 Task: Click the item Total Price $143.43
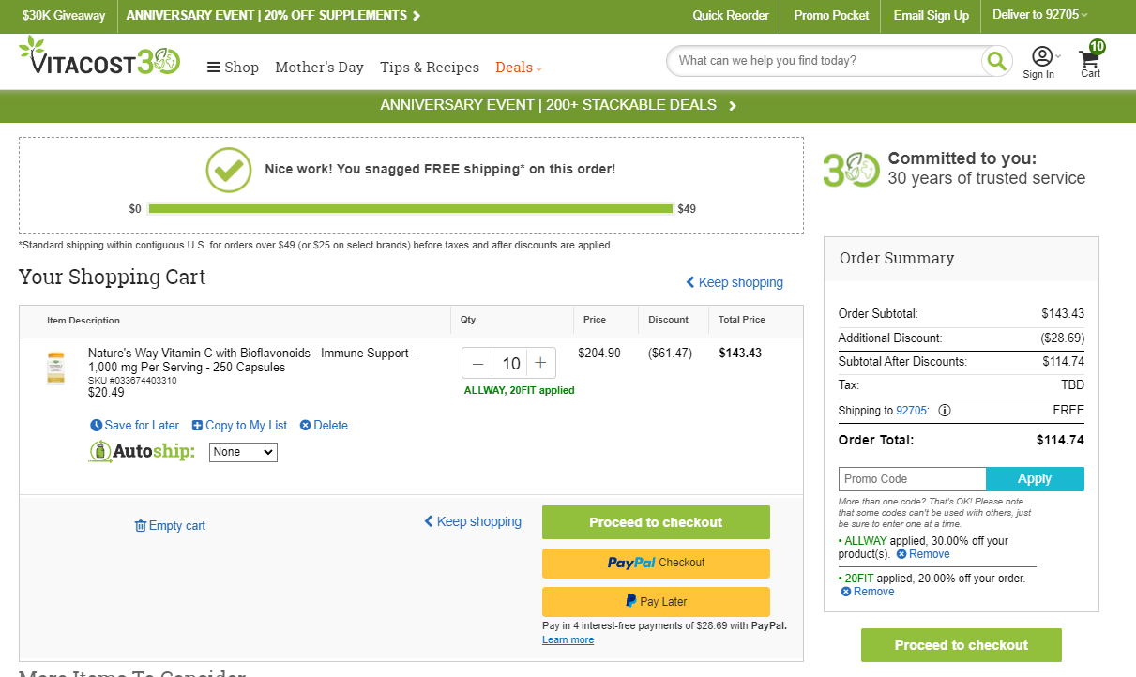click(740, 354)
